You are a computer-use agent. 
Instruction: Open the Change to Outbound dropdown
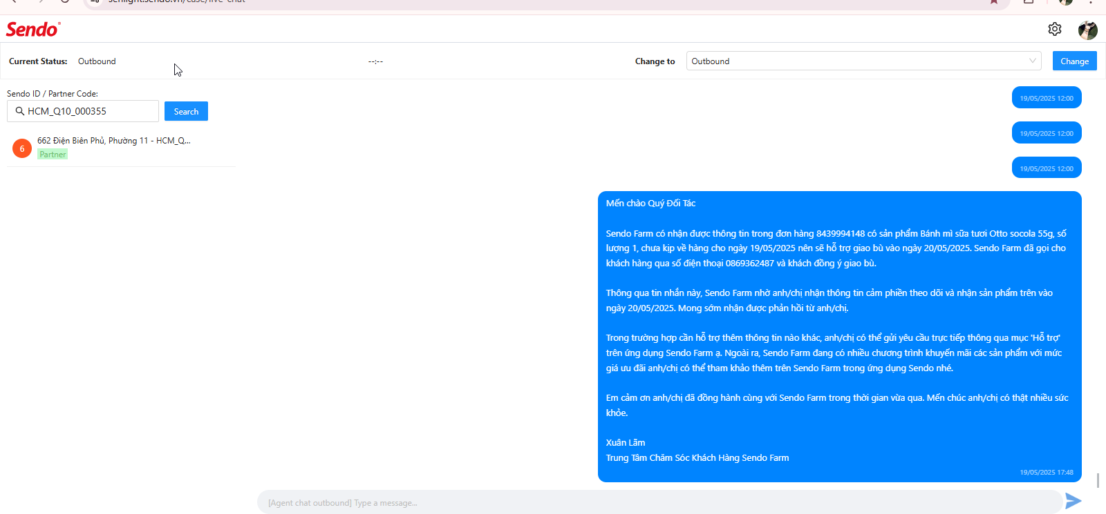(x=863, y=61)
